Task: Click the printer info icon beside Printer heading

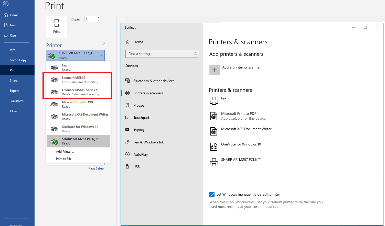Action: pos(103,43)
